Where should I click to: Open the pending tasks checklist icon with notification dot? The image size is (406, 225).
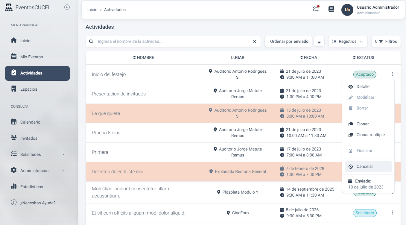coord(315,9)
